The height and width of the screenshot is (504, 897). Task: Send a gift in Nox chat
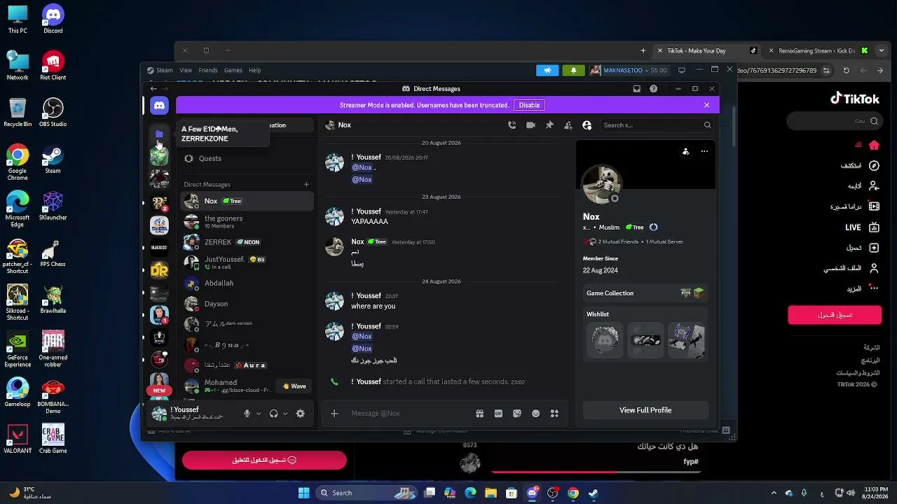coord(479,414)
